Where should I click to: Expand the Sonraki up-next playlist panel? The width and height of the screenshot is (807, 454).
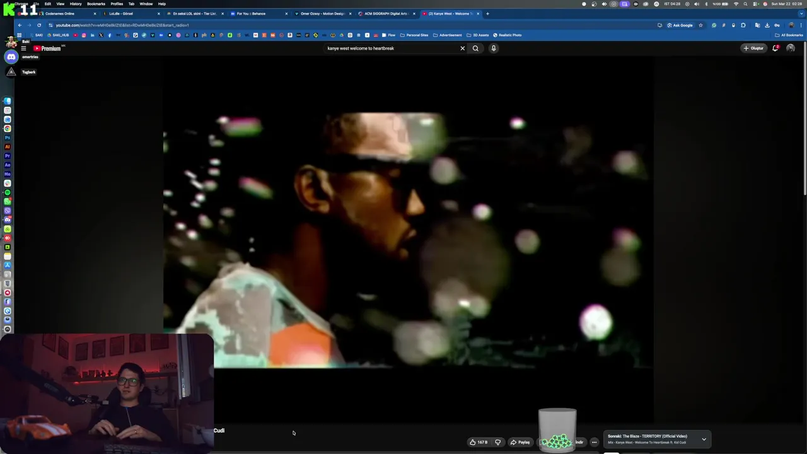704,439
